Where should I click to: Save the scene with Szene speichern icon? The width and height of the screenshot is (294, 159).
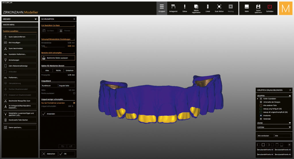(258, 8)
